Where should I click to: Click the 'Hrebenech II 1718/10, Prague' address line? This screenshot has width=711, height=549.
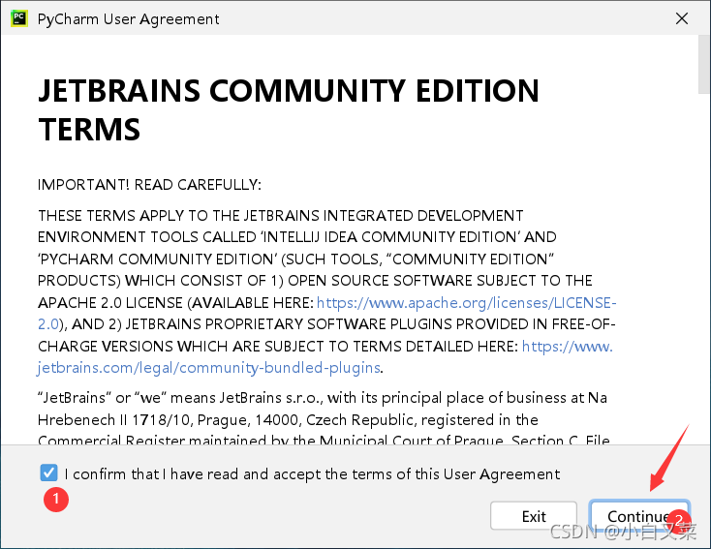pyautogui.click(x=288, y=420)
